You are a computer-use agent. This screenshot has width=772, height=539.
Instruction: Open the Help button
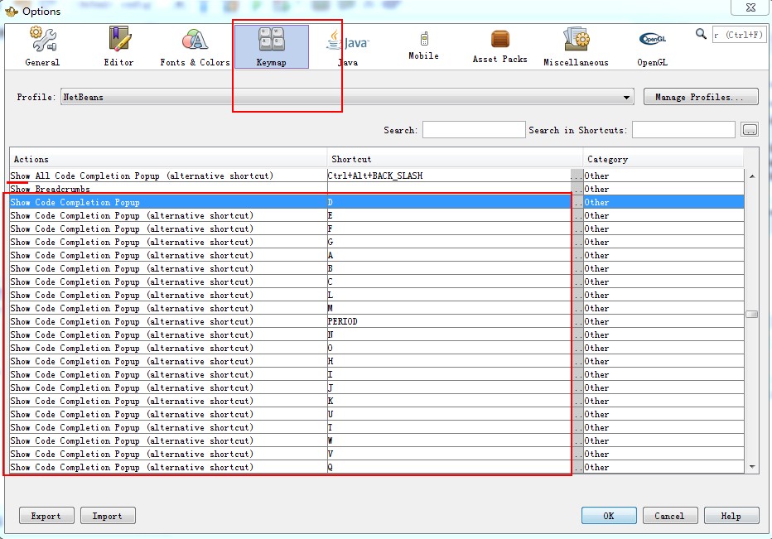point(731,516)
